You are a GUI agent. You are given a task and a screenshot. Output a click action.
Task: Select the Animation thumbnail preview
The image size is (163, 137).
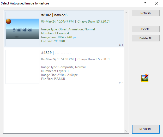[22, 29]
